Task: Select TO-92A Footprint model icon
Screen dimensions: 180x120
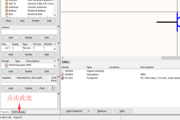Action: click(62, 78)
